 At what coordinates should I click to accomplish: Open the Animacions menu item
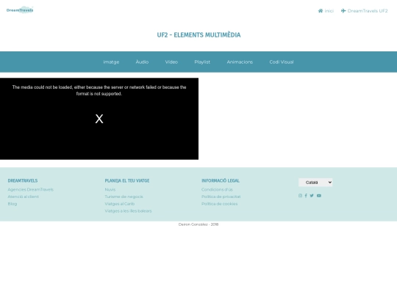[240, 62]
